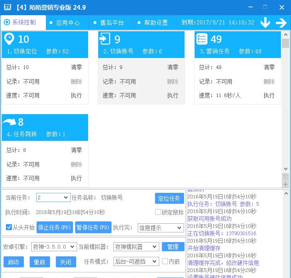Open the 安卓引擎 夜神-3.5.0.0 dropdown
This screenshot has width=291, height=278.
[x=54, y=247]
